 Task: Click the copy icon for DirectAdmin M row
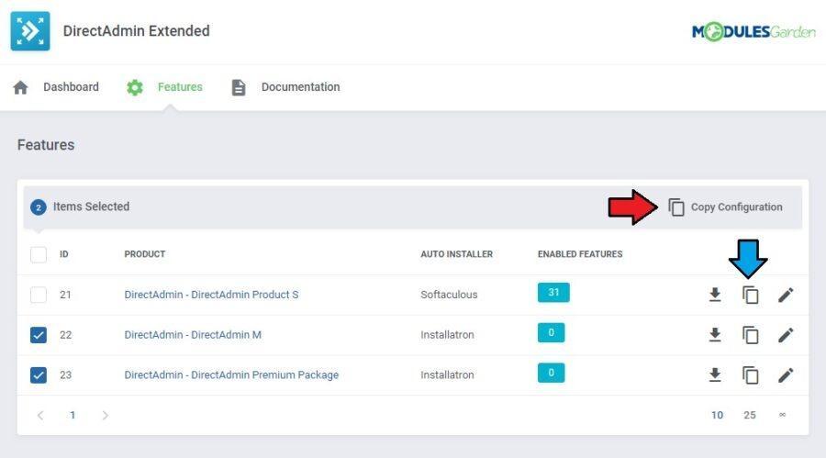click(751, 335)
